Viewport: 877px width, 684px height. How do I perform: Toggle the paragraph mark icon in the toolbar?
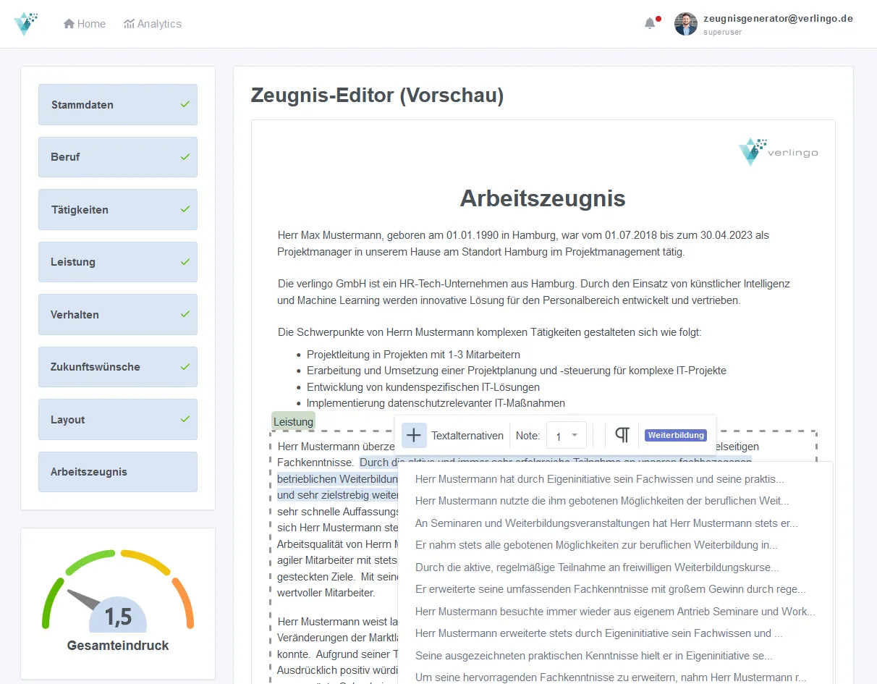[621, 435]
